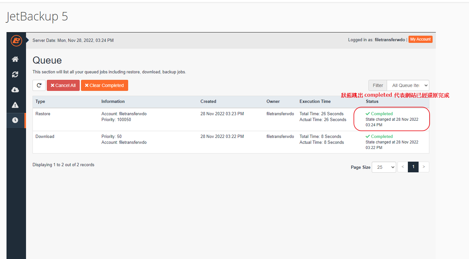Click the Status column header

tap(372, 102)
